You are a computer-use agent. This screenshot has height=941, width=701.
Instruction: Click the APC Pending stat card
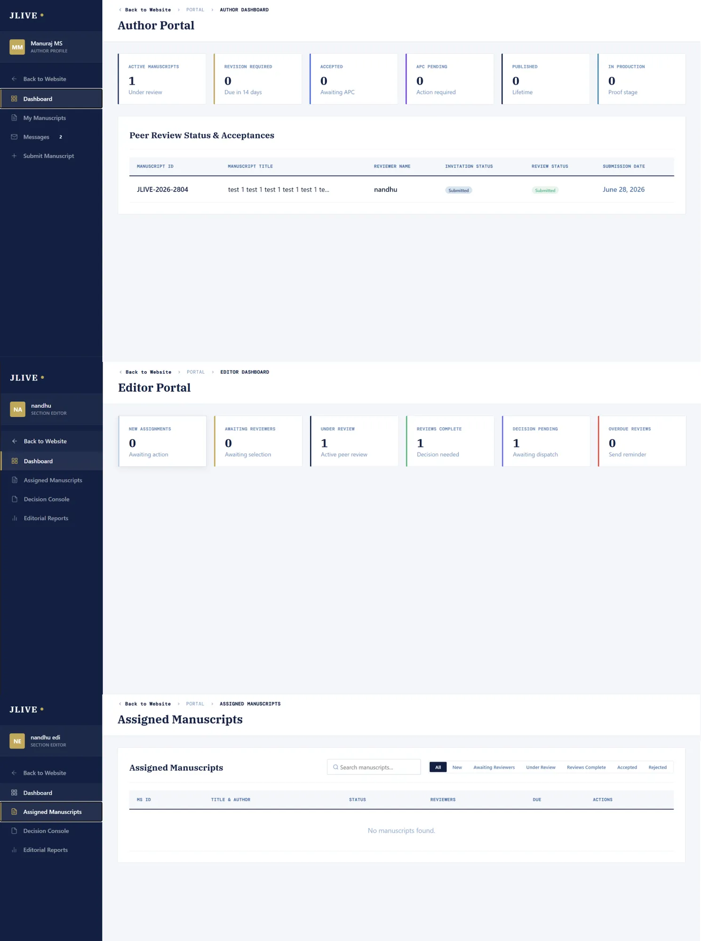tap(450, 79)
